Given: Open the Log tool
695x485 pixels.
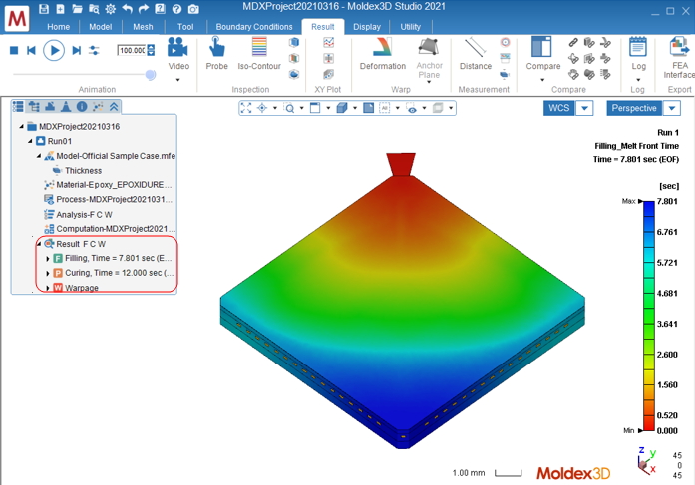Looking at the screenshot, I should (638, 53).
